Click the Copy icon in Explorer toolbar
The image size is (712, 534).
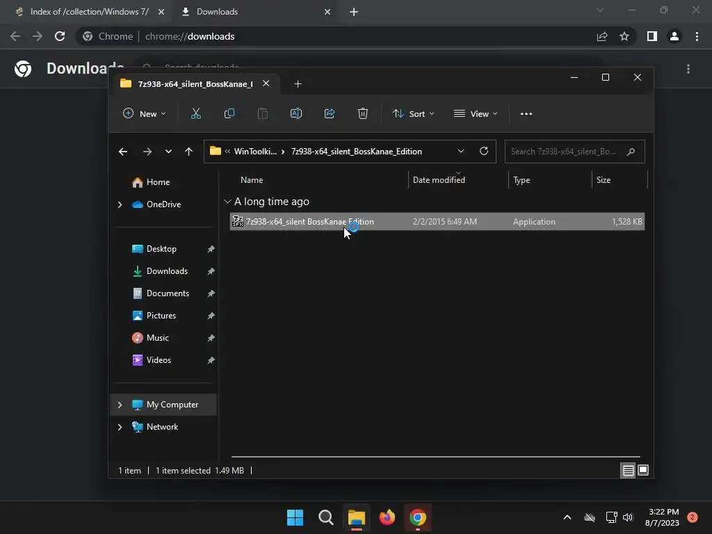click(229, 113)
